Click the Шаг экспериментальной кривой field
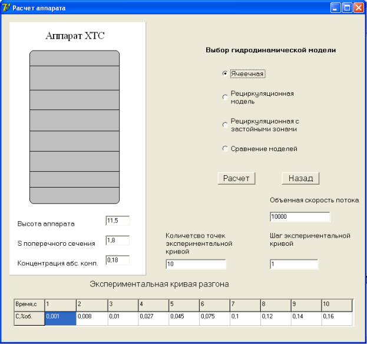The image size is (367, 344). coord(293,265)
